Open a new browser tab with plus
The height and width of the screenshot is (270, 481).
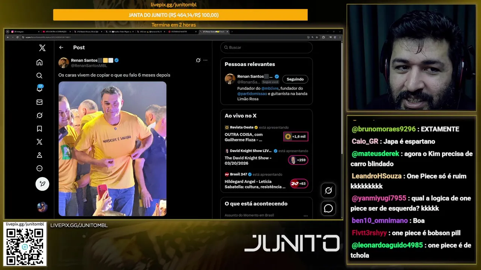pyautogui.click(x=232, y=32)
